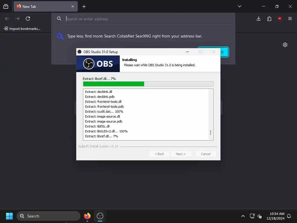Click Import bookmarks toolbar item
The height and width of the screenshot is (223, 297).
[x=22, y=29]
